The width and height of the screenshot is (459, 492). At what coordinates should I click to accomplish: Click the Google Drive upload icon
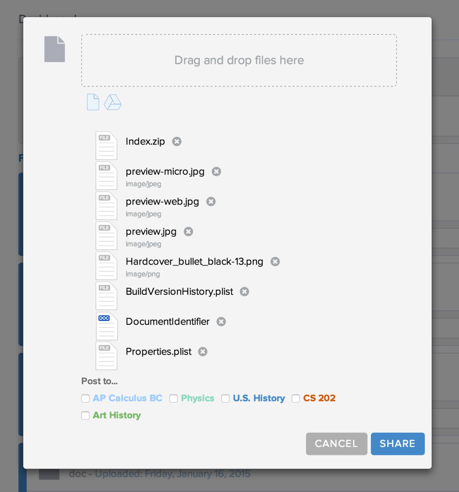(113, 102)
